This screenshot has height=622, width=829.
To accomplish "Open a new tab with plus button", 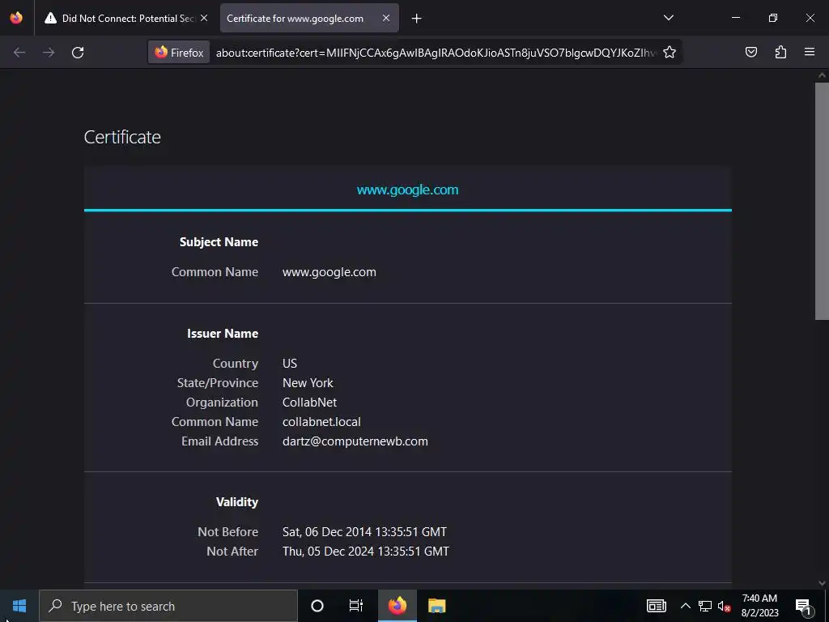I will click(x=417, y=19).
